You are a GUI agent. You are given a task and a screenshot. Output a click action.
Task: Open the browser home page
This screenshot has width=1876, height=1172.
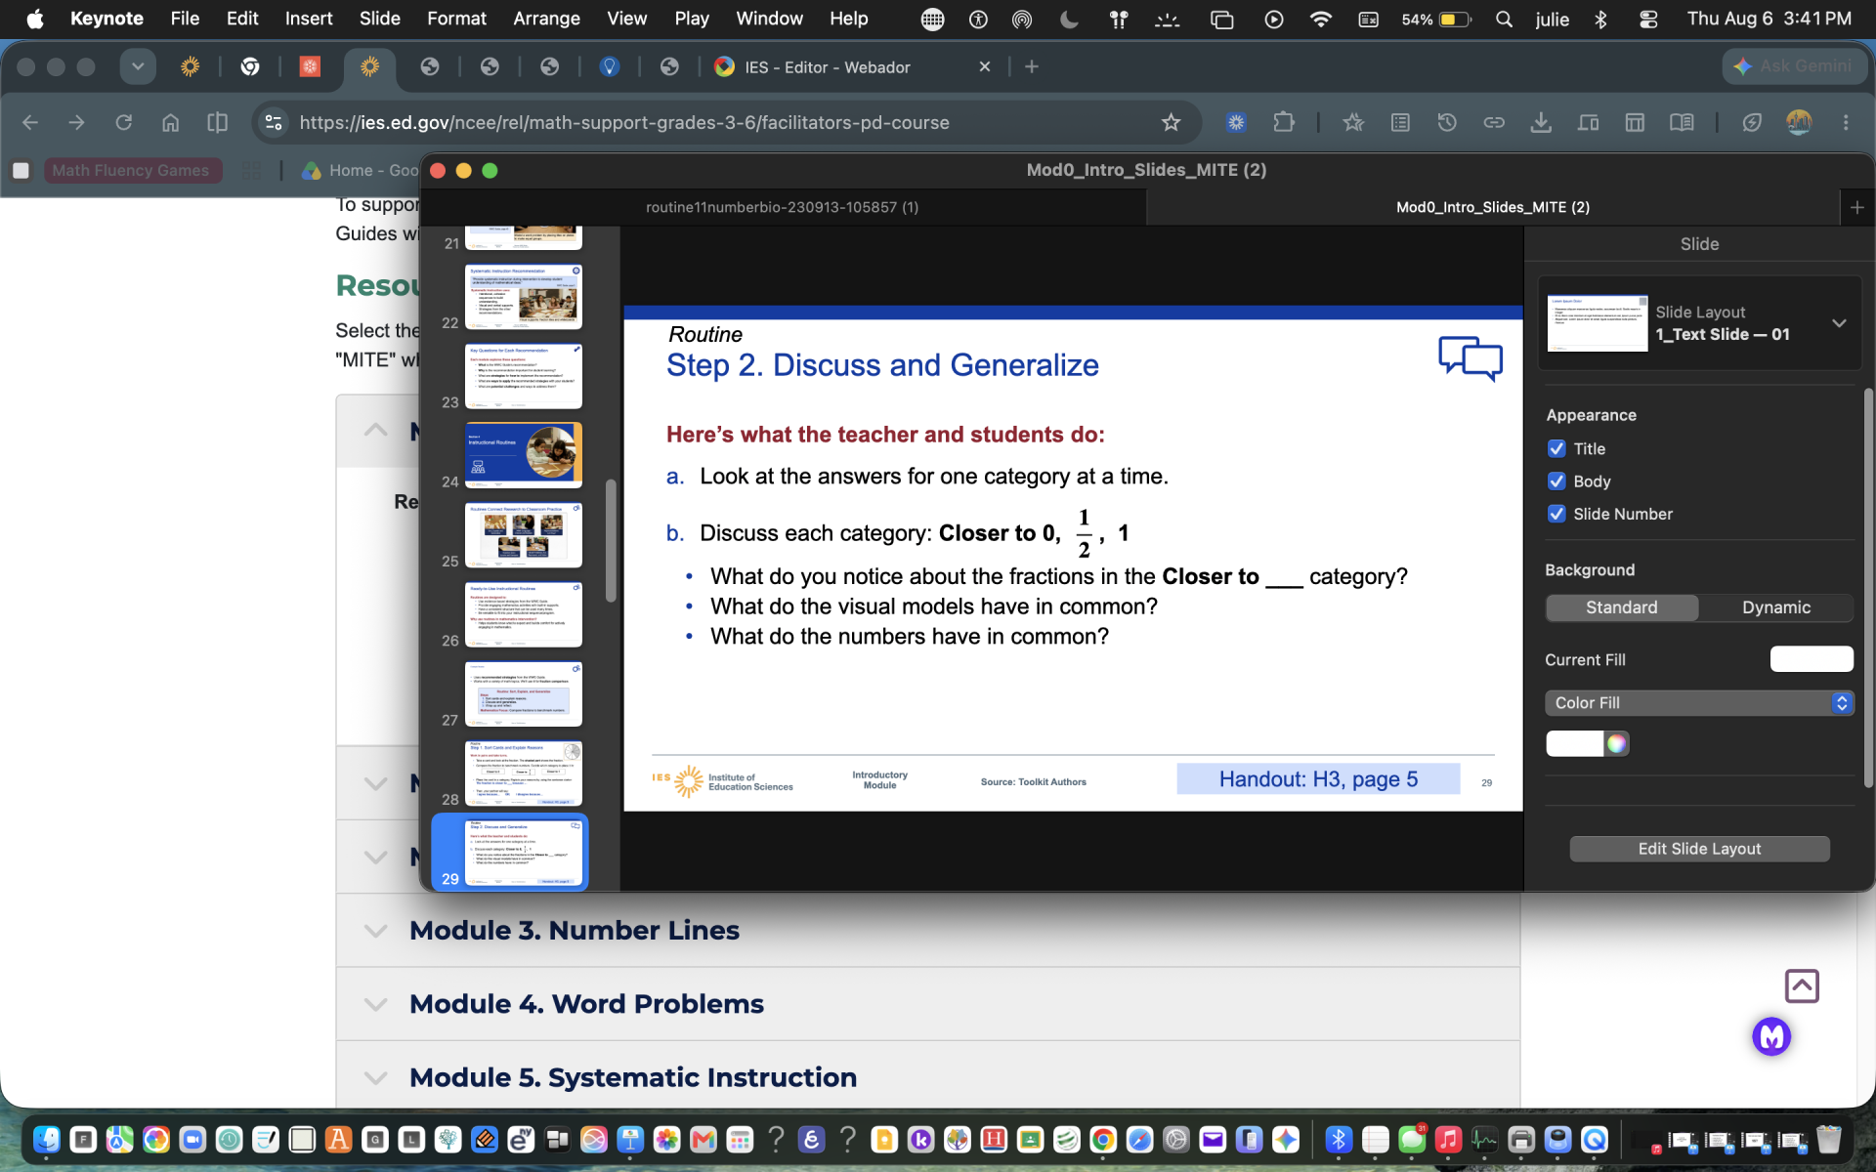170,122
